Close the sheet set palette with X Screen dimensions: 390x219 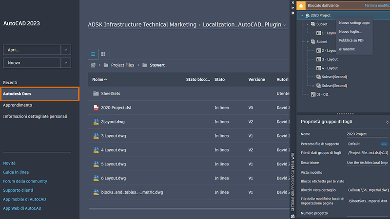[292, 2]
